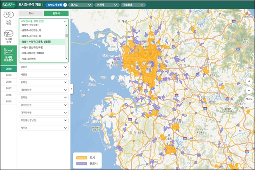The height and width of the screenshot is (170, 255).
Task: Collapse the 수도권(서울, 경기, 인천) list
Action: (44, 21)
